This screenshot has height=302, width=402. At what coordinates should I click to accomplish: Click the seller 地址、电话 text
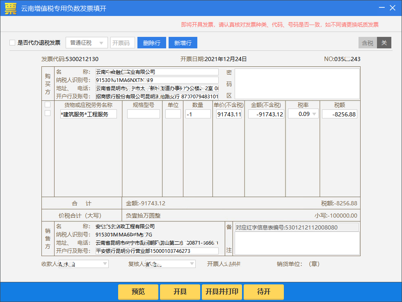[157, 243]
